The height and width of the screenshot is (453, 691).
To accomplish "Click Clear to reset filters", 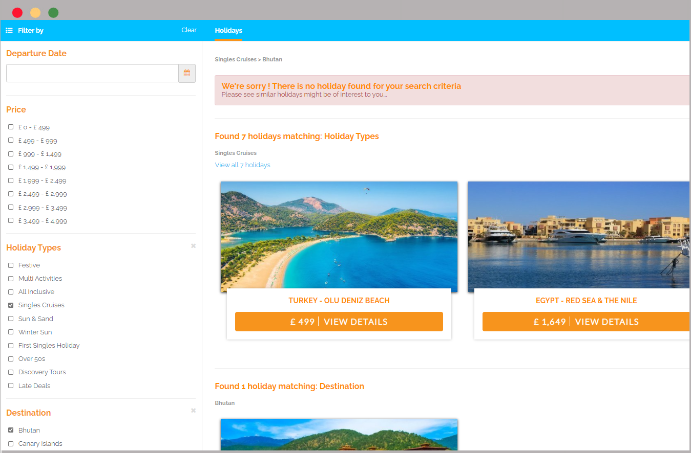I will click(x=189, y=30).
